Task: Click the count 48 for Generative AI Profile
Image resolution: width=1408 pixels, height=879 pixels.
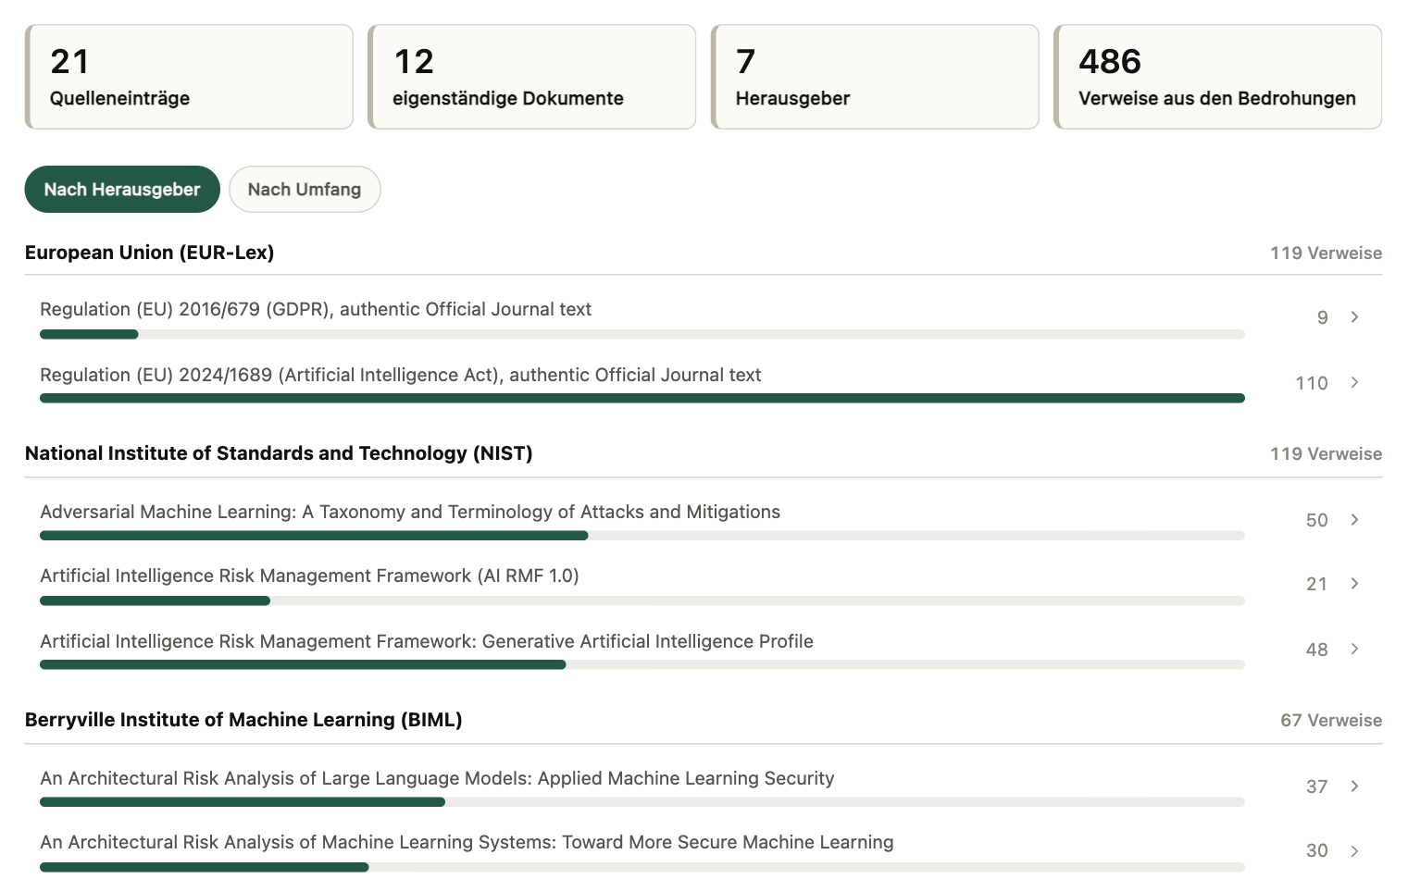Action: click(1317, 650)
